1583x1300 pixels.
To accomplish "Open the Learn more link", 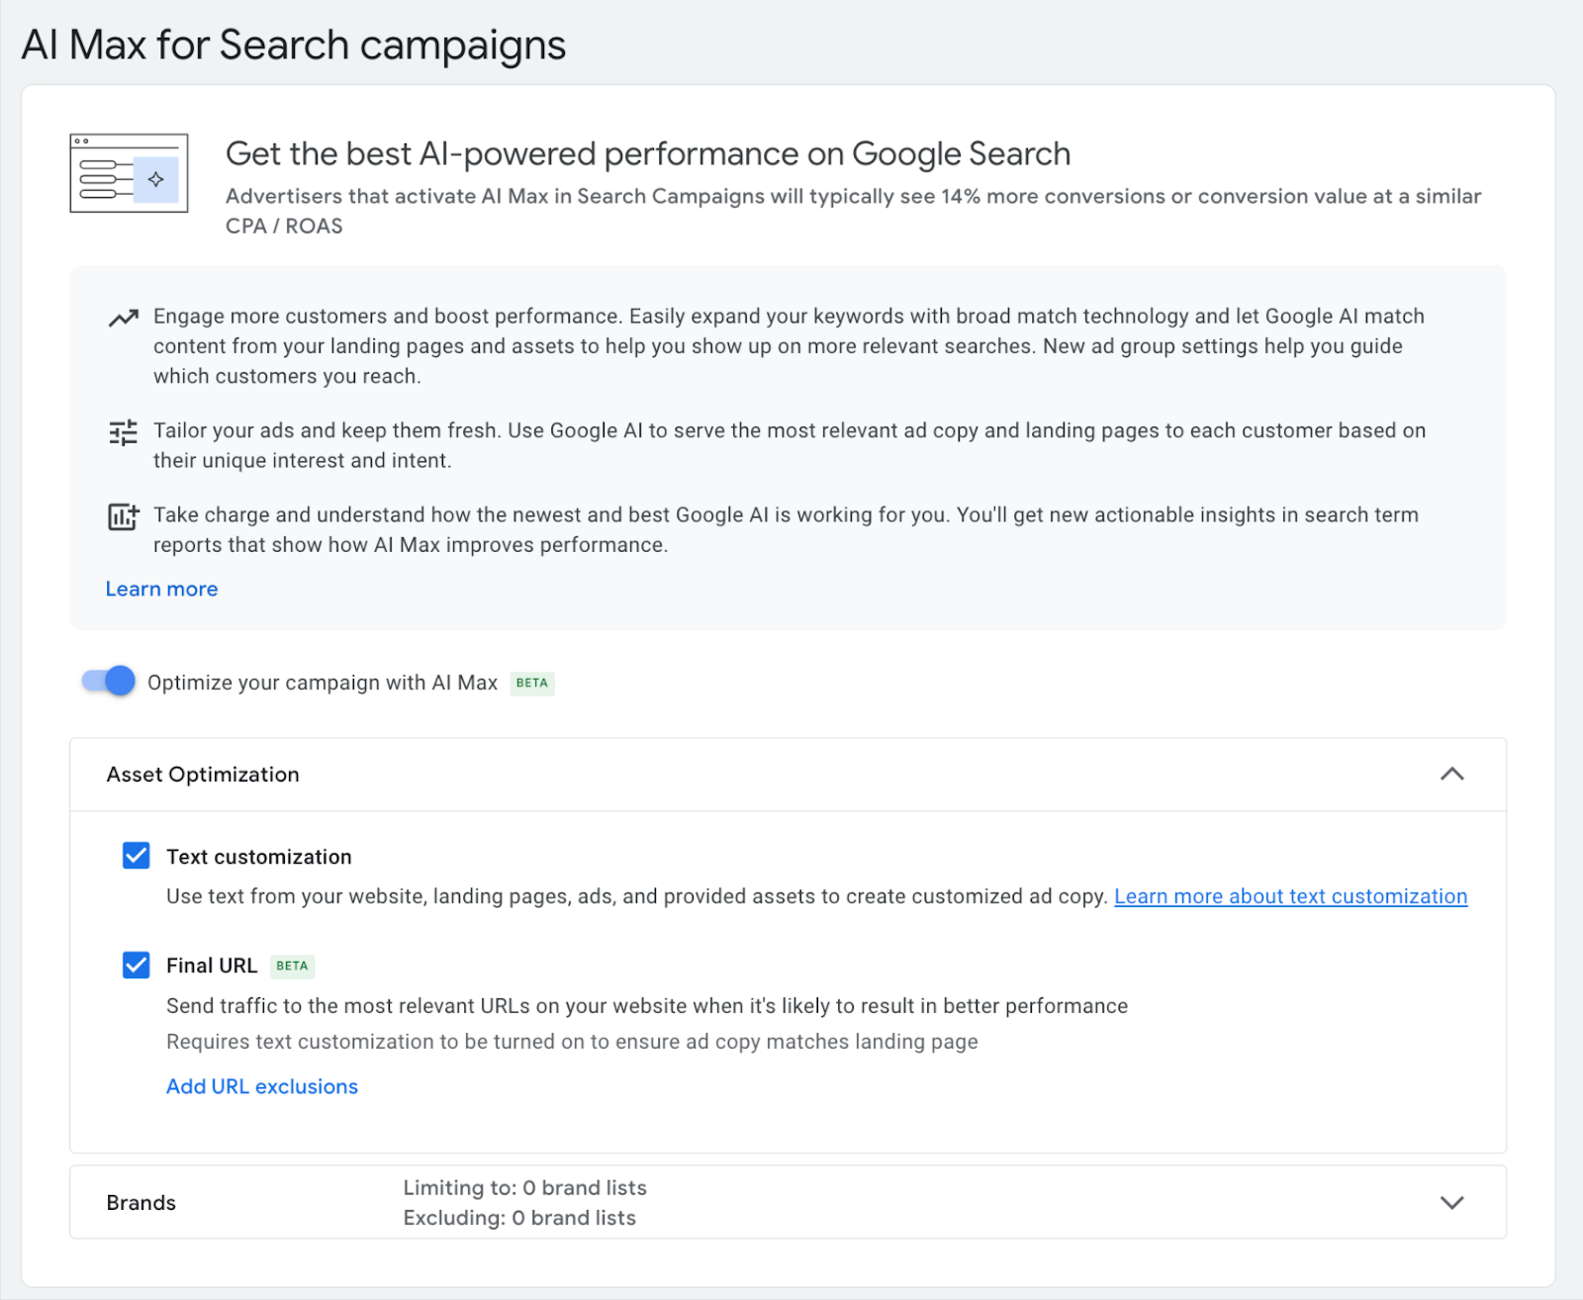I will coord(162,589).
